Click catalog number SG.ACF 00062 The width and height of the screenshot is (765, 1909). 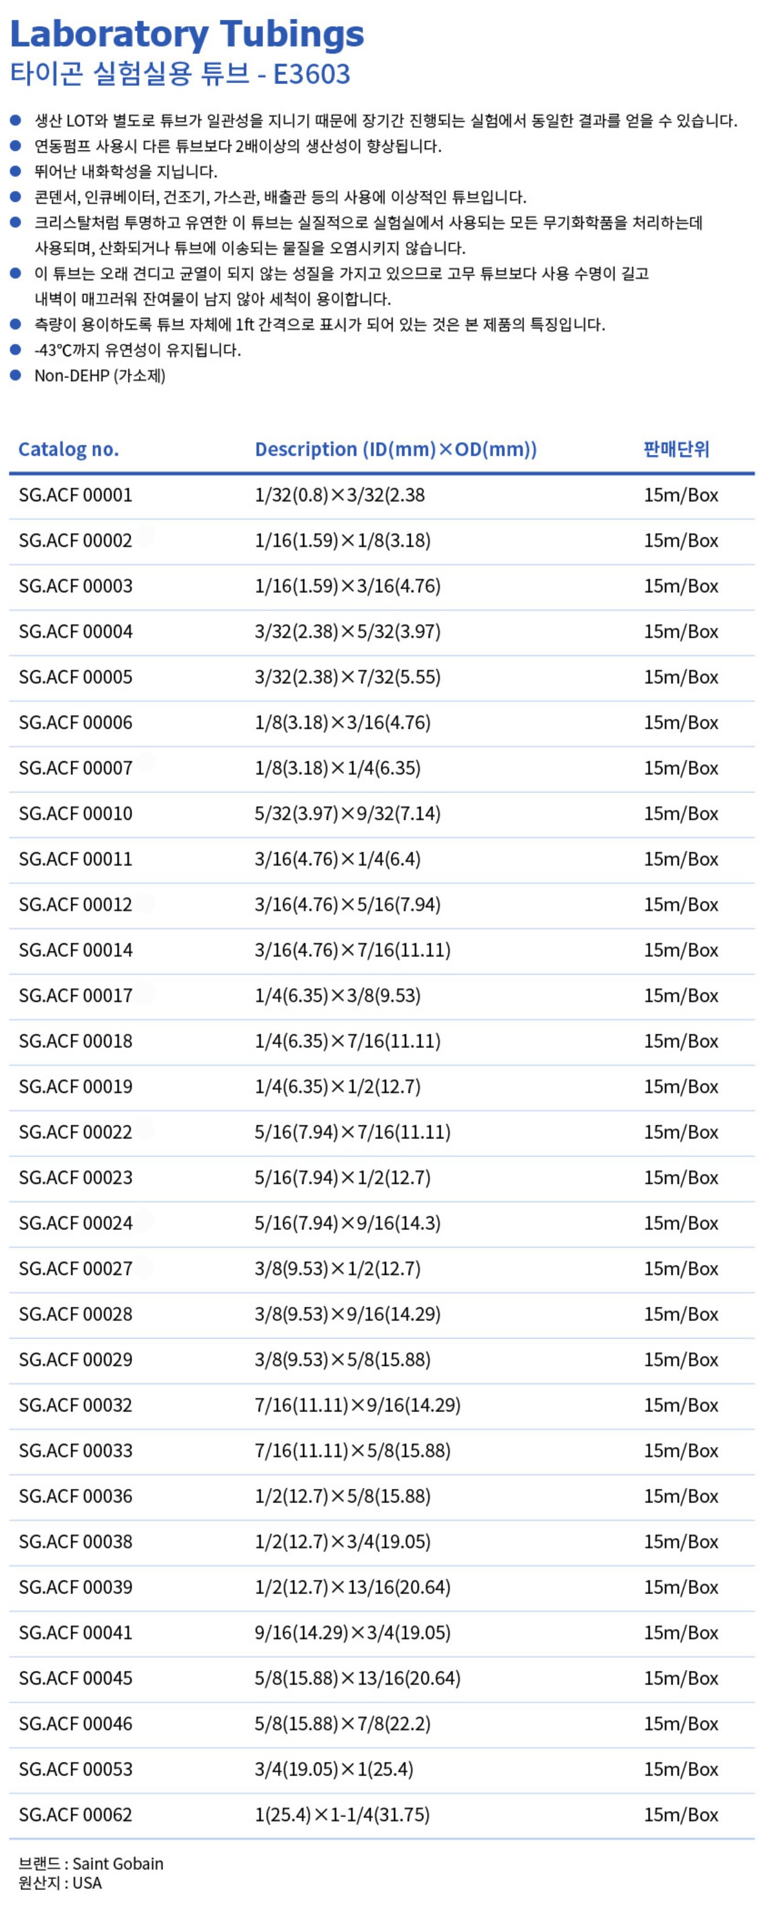pos(76,1815)
